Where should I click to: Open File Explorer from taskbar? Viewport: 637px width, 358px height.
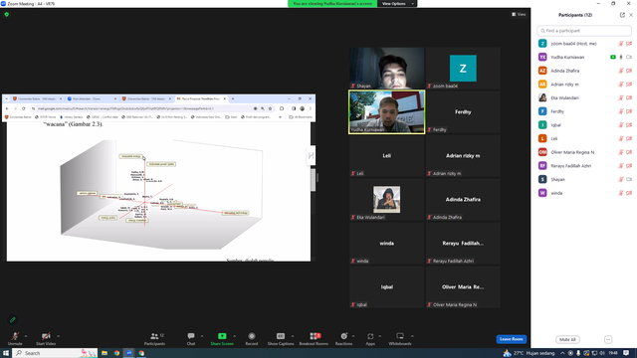coord(105,353)
